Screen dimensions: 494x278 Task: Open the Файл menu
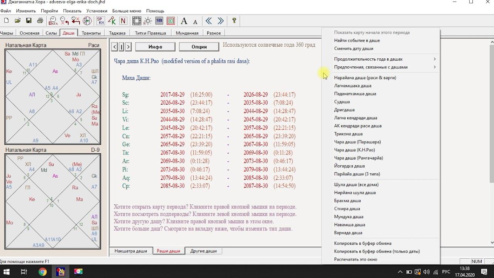pos(5,11)
